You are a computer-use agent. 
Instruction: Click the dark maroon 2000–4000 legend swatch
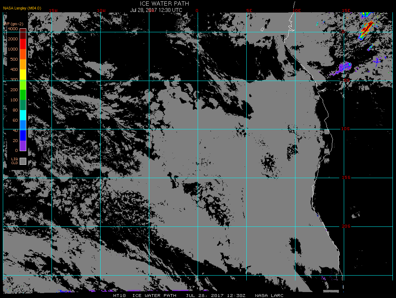(23, 34)
